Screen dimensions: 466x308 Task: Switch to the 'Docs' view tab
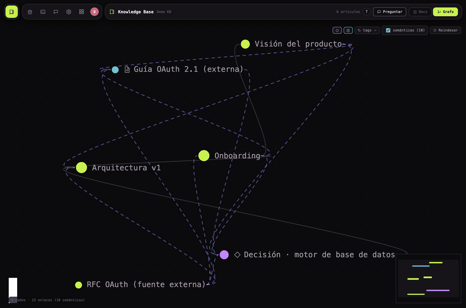tap(420, 12)
